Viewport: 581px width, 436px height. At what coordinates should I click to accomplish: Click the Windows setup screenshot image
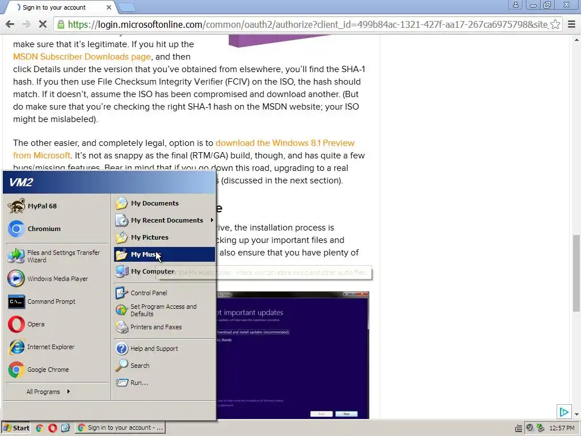coord(293,355)
